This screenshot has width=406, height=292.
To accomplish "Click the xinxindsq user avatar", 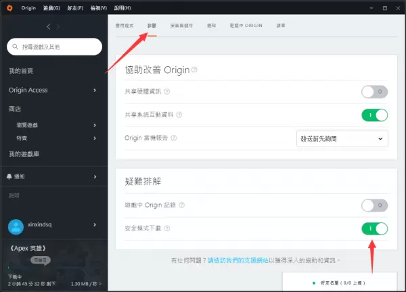I will (16, 227).
